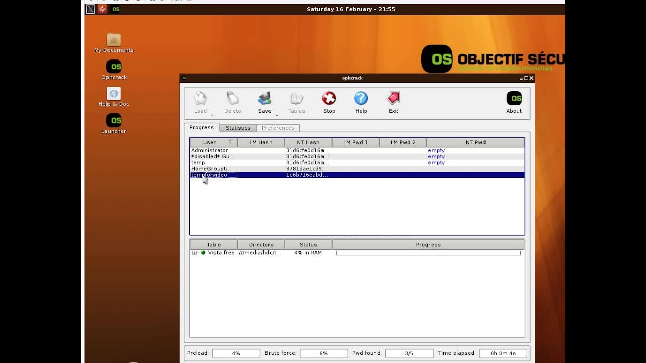Expand the Vista free table row
This screenshot has width=646, height=363.
(194, 253)
